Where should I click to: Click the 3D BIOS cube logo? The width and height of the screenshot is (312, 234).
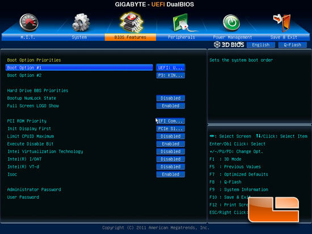pyautogui.click(x=217, y=45)
